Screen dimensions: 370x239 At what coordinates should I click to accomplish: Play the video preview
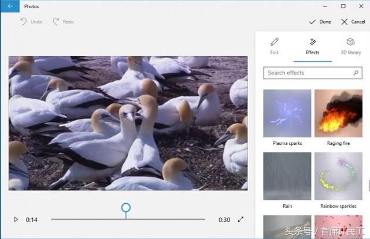tap(16, 219)
